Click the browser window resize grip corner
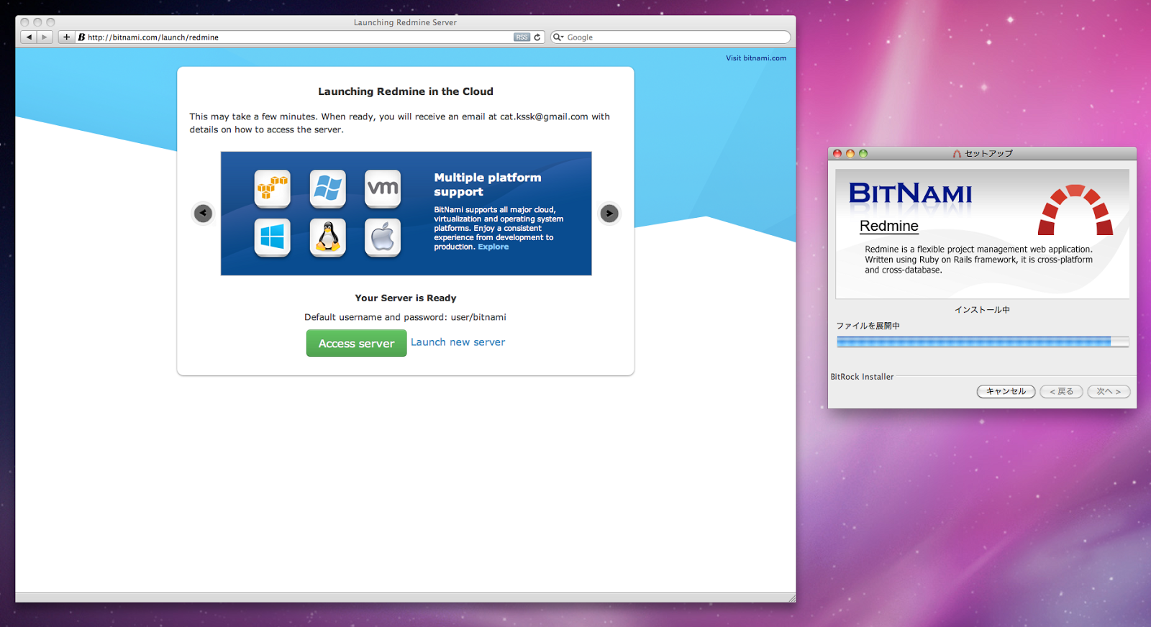1151x627 pixels. coord(791,598)
